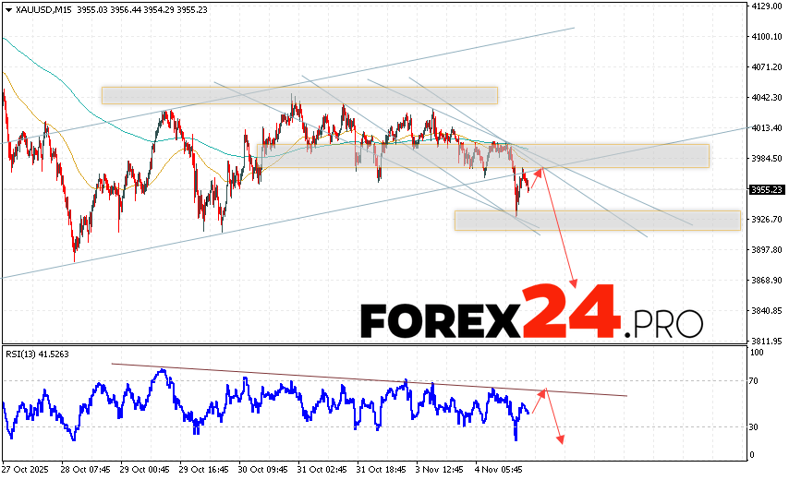Screen dimensions: 789x480
Task: Click the 4 Nov 05:45 time label
Action: pos(500,470)
